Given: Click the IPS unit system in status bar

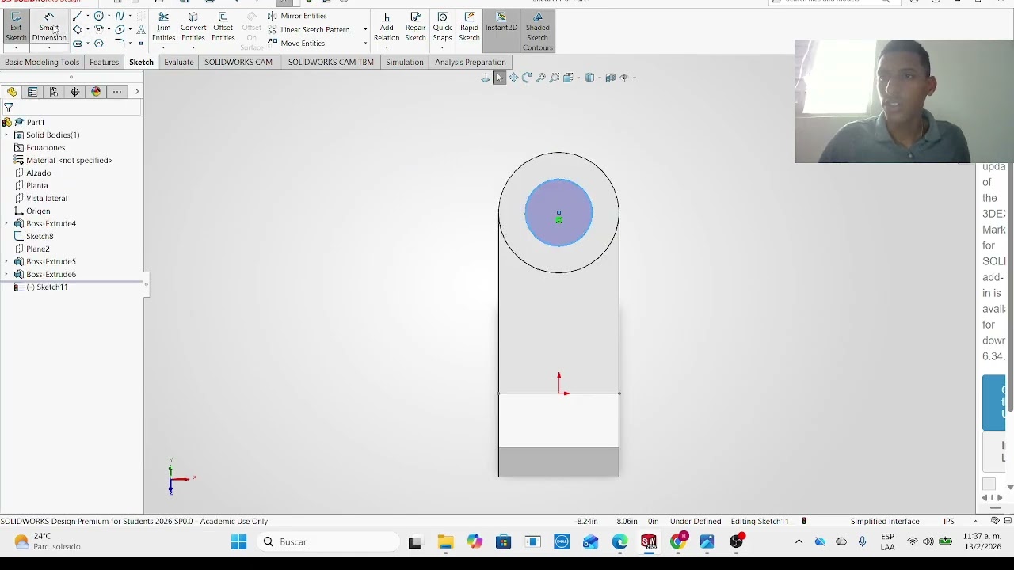Looking at the screenshot, I should pos(948,522).
